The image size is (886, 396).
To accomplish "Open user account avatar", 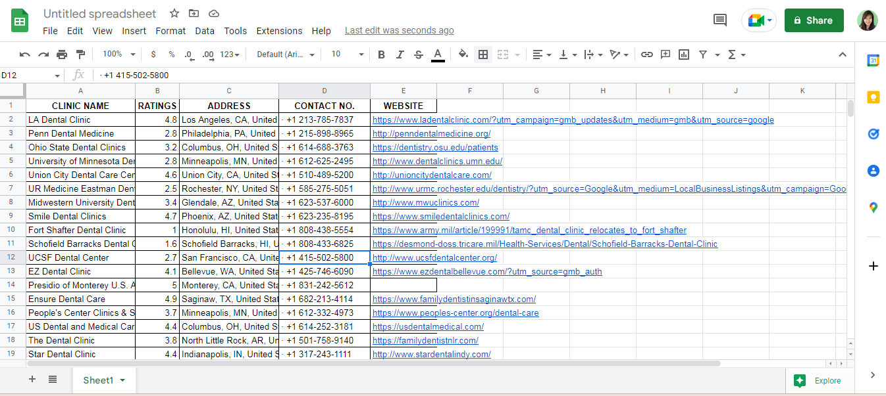I will (x=868, y=20).
